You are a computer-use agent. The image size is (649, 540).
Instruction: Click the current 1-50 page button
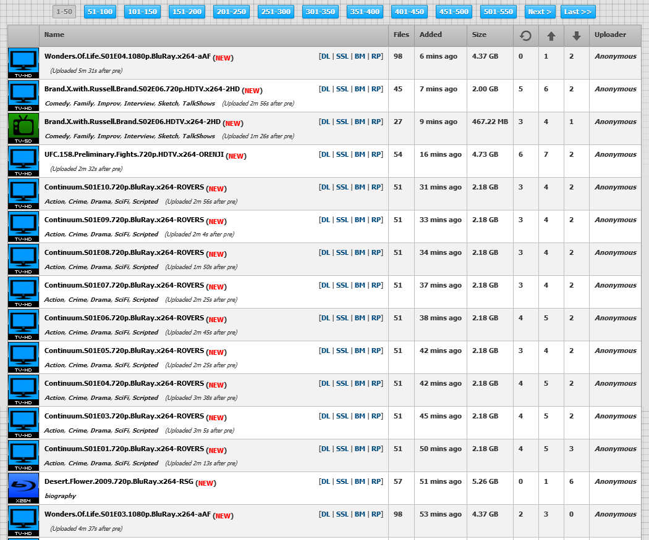pos(64,12)
